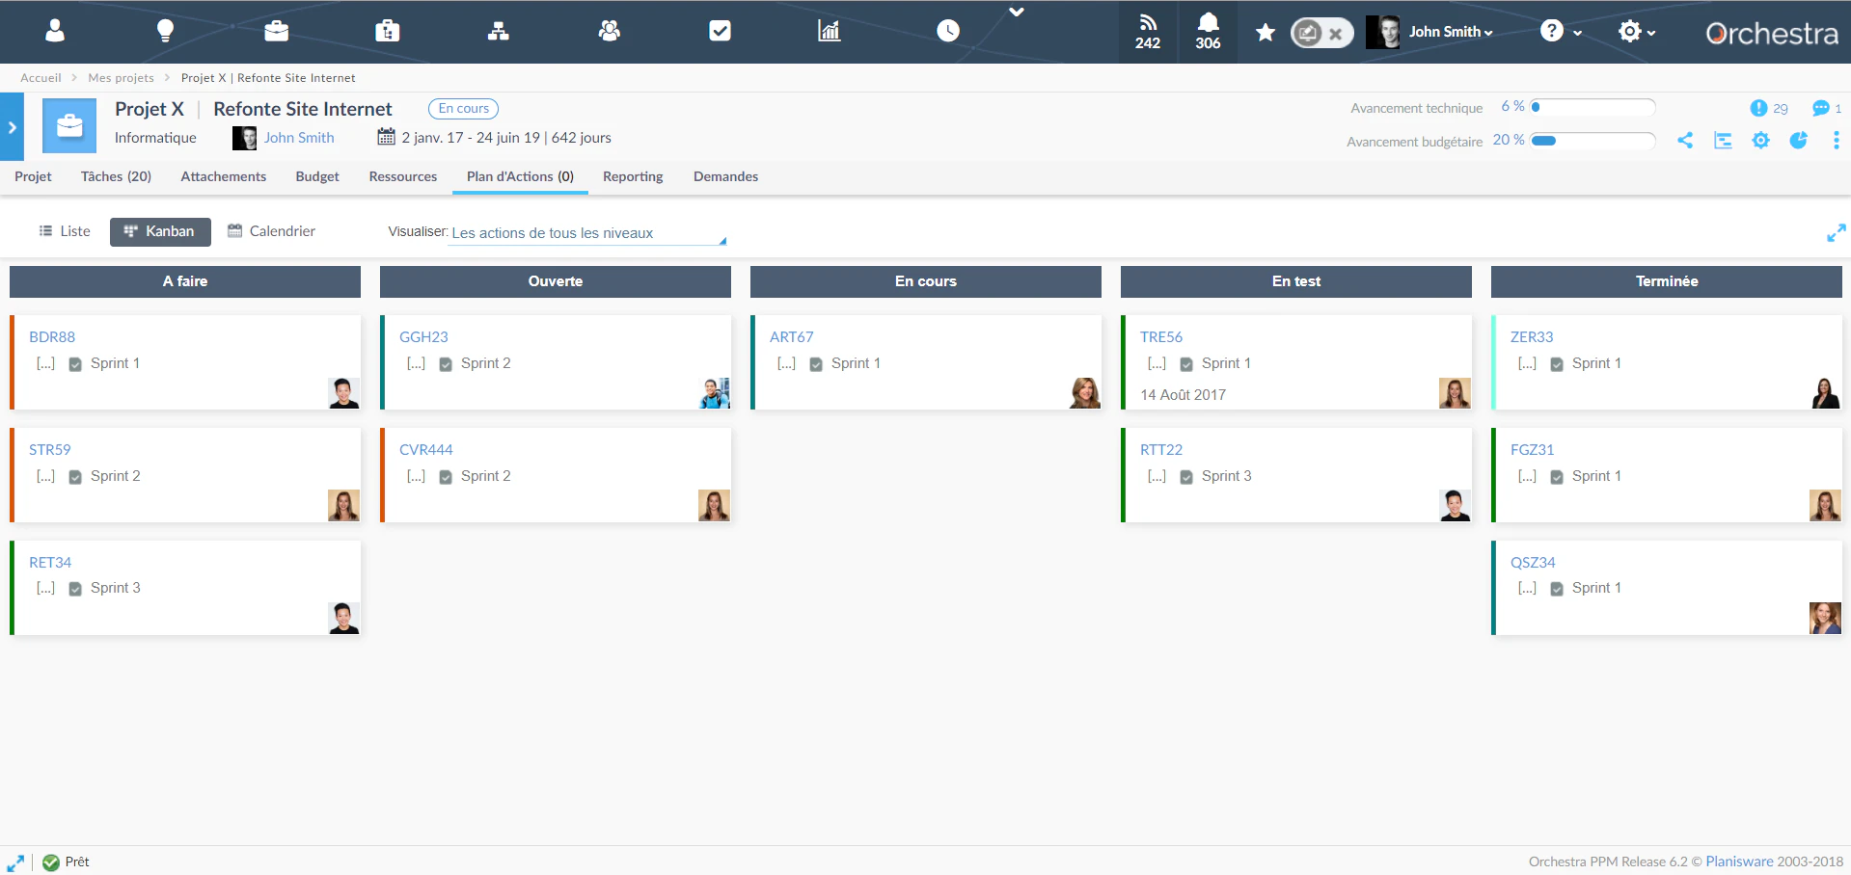Open the vertical three-dot more menu
The width and height of the screenshot is (1851, 875).
click(1836, 141)
